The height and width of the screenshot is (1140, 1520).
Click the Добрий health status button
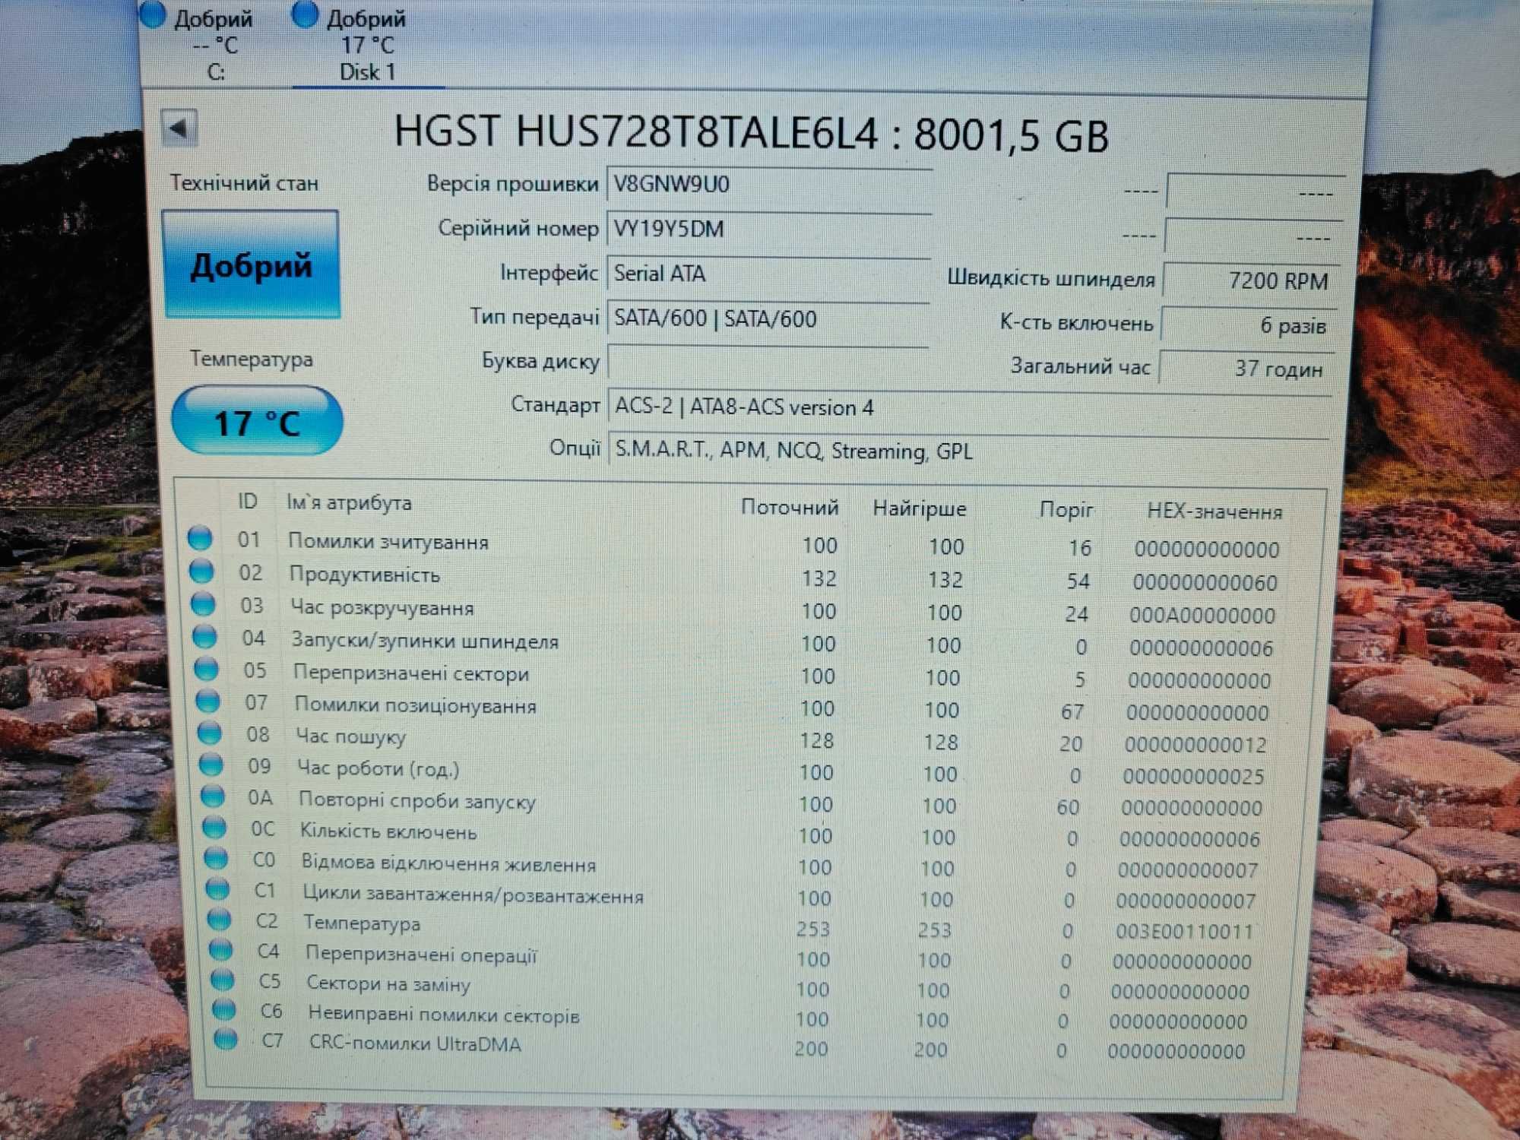tap(251, 264)
